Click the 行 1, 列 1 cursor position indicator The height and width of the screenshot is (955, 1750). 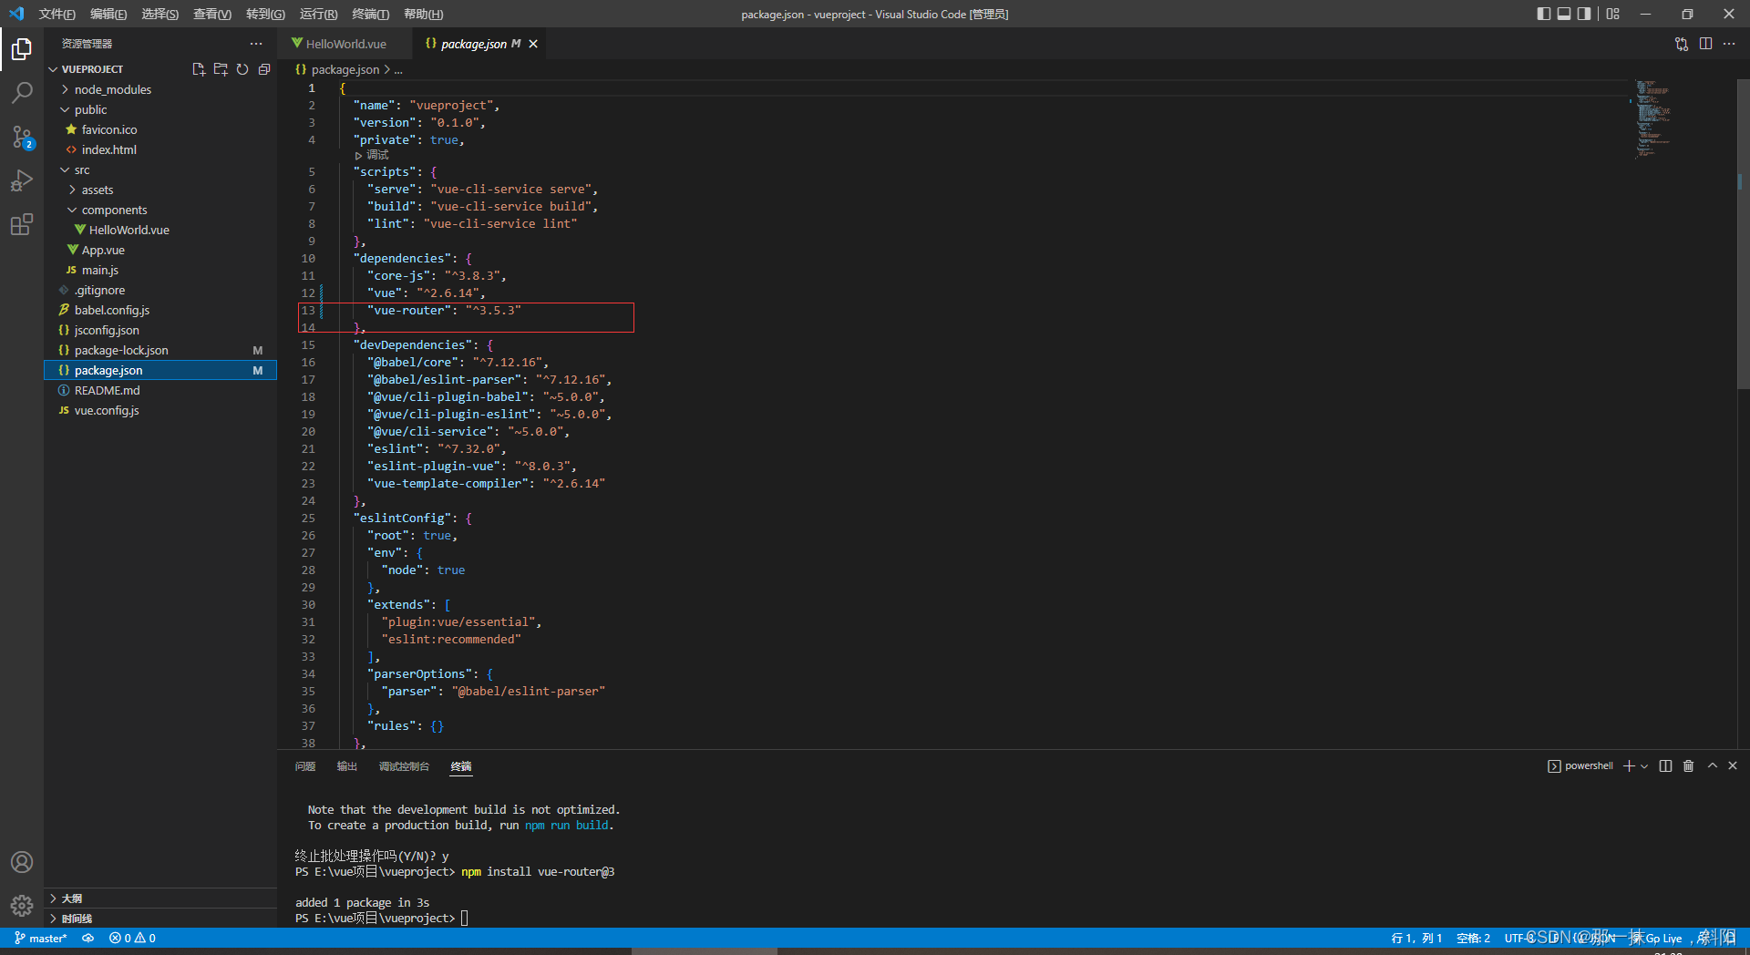(1416, 938)
